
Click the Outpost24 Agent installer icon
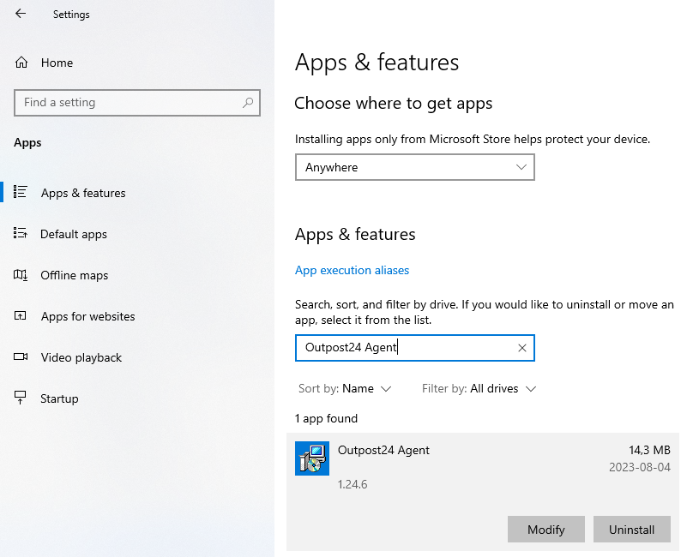(312, 458)
